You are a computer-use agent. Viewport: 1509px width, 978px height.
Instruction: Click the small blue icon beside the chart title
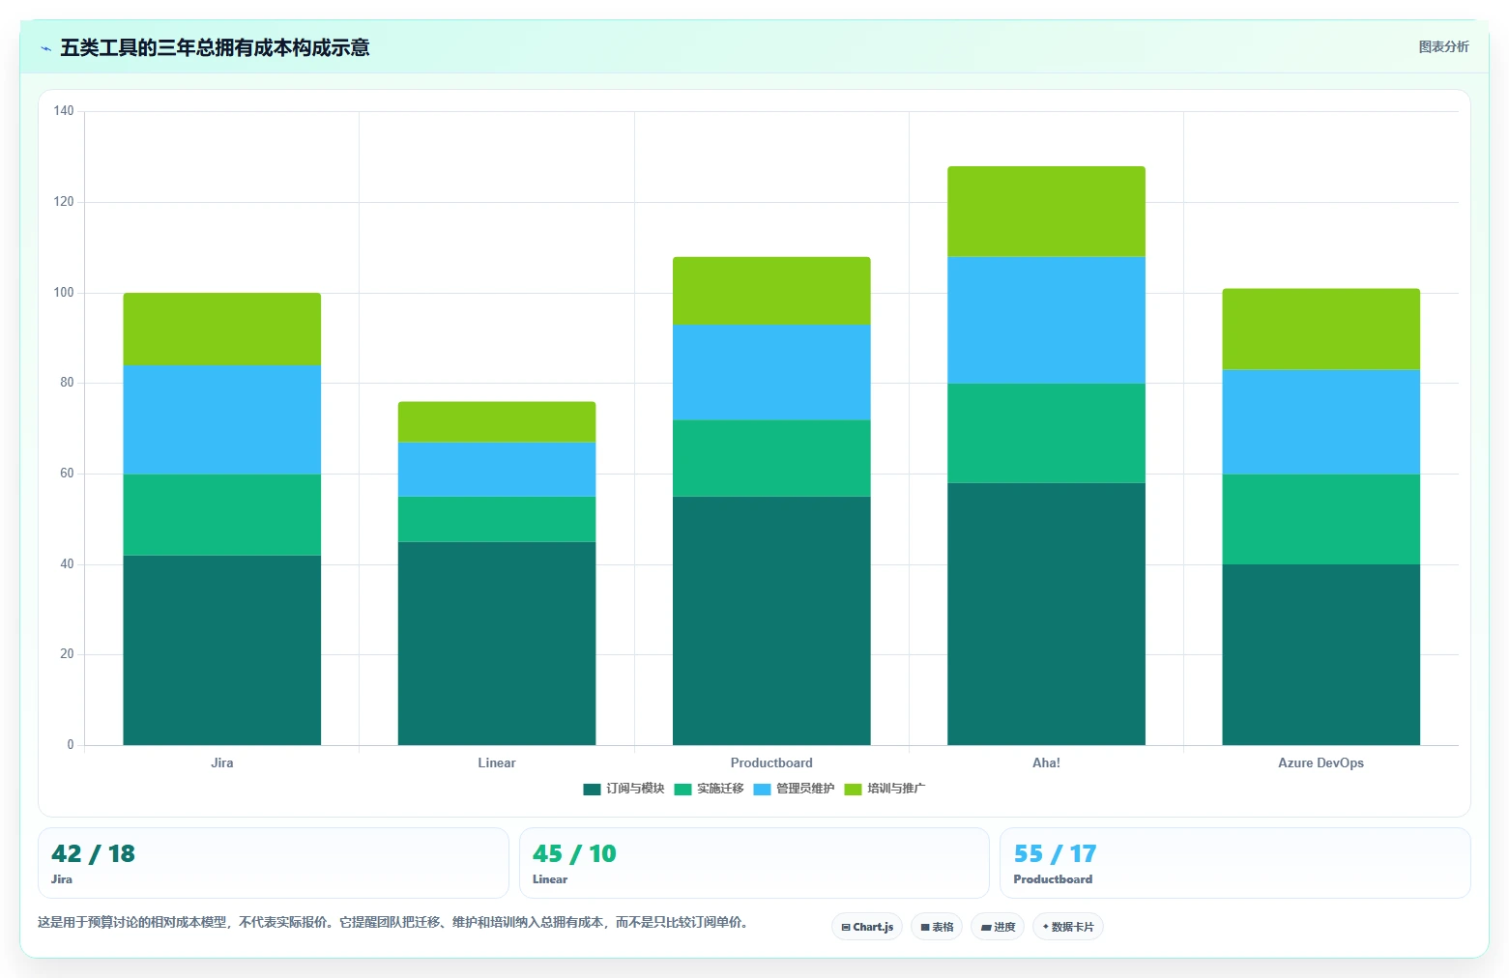[x=45, y=48]
